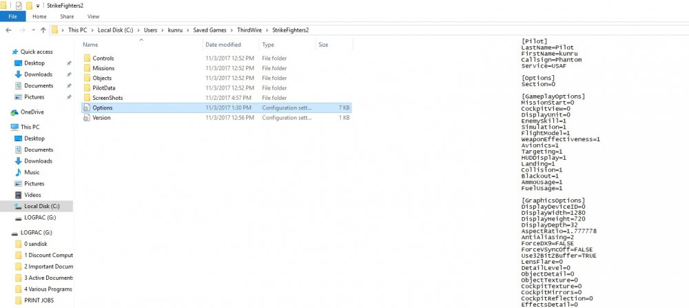
Task: Open Desktop under This PC
Action: (x=34, y=138)
